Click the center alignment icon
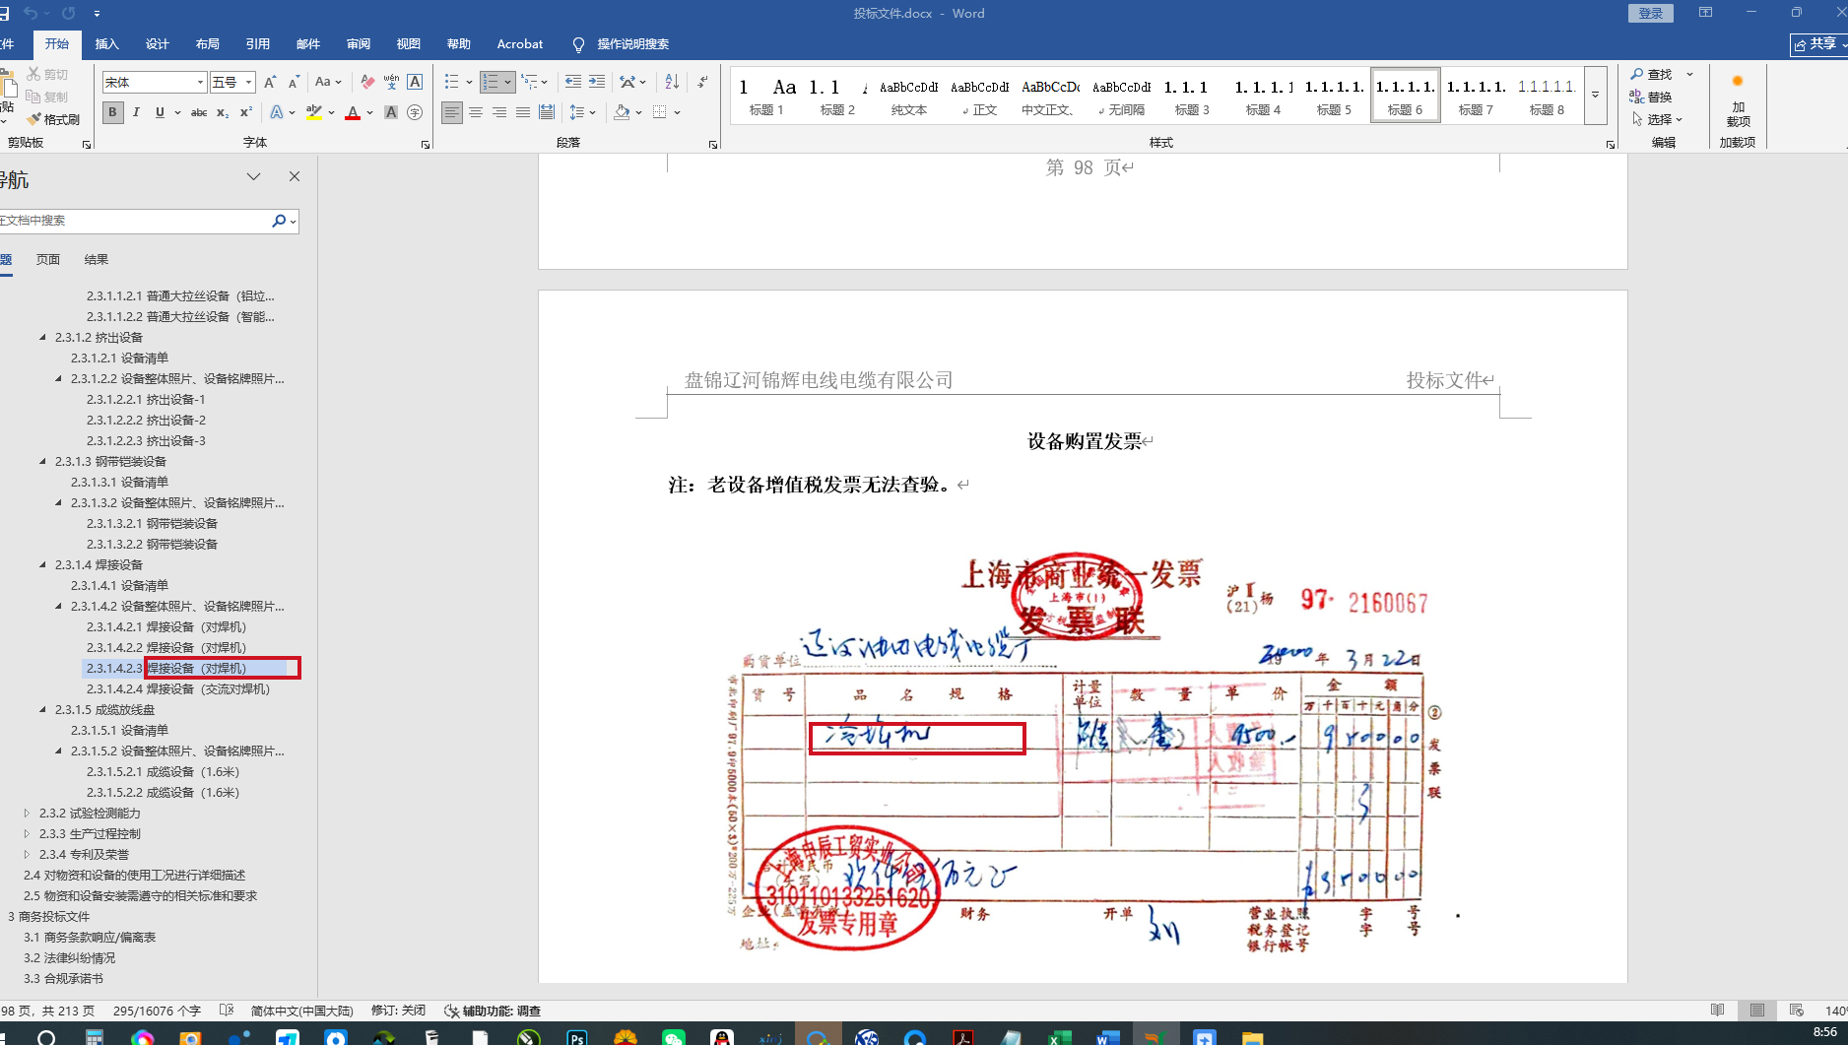1848x1045 pixels. [476, 112]
